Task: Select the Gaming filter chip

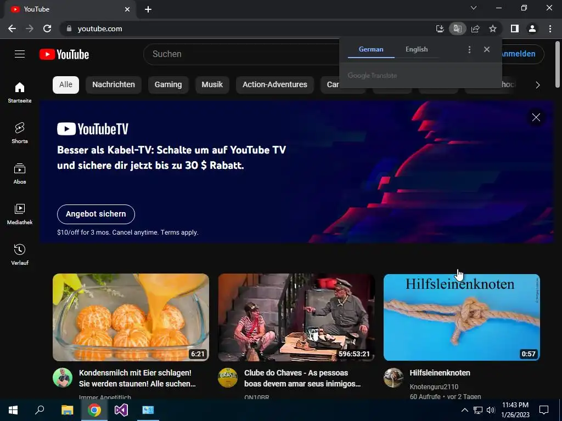Action: [x=168, y=85]
